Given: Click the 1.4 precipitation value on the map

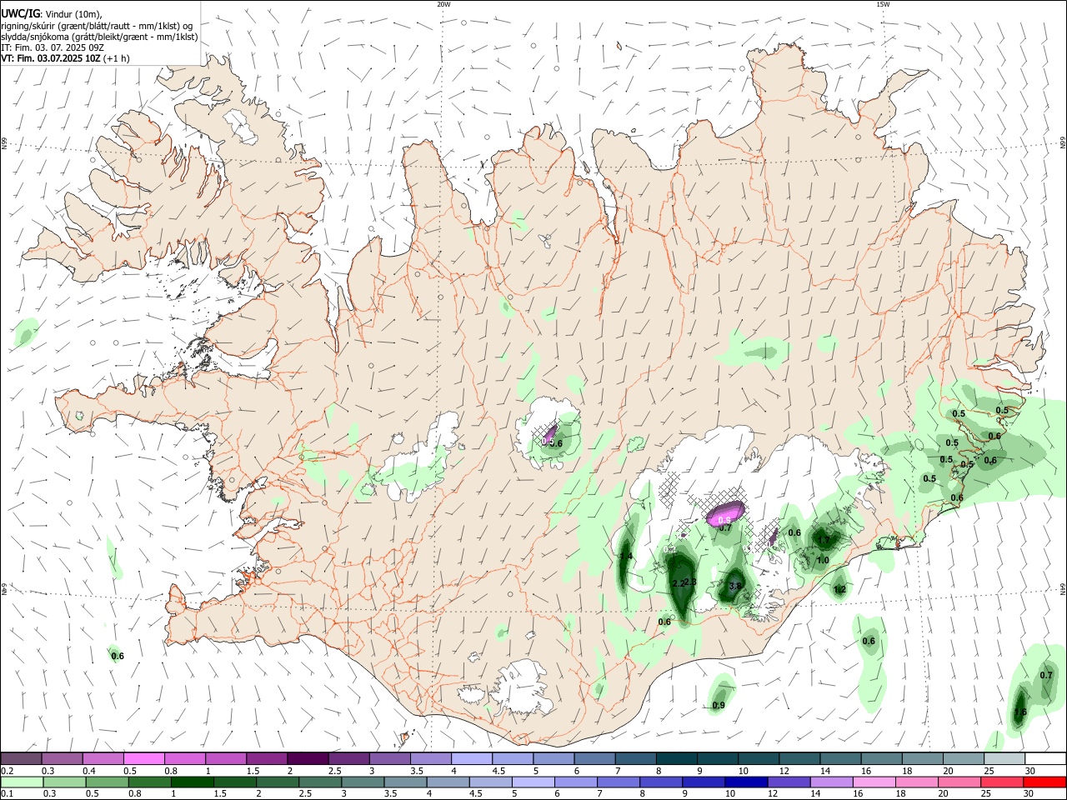Looking at the screenshot, I should [626, 556].
